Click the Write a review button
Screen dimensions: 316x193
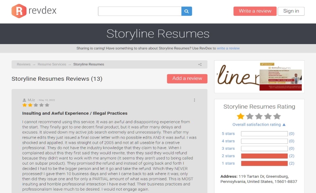(x=255, y=11)
